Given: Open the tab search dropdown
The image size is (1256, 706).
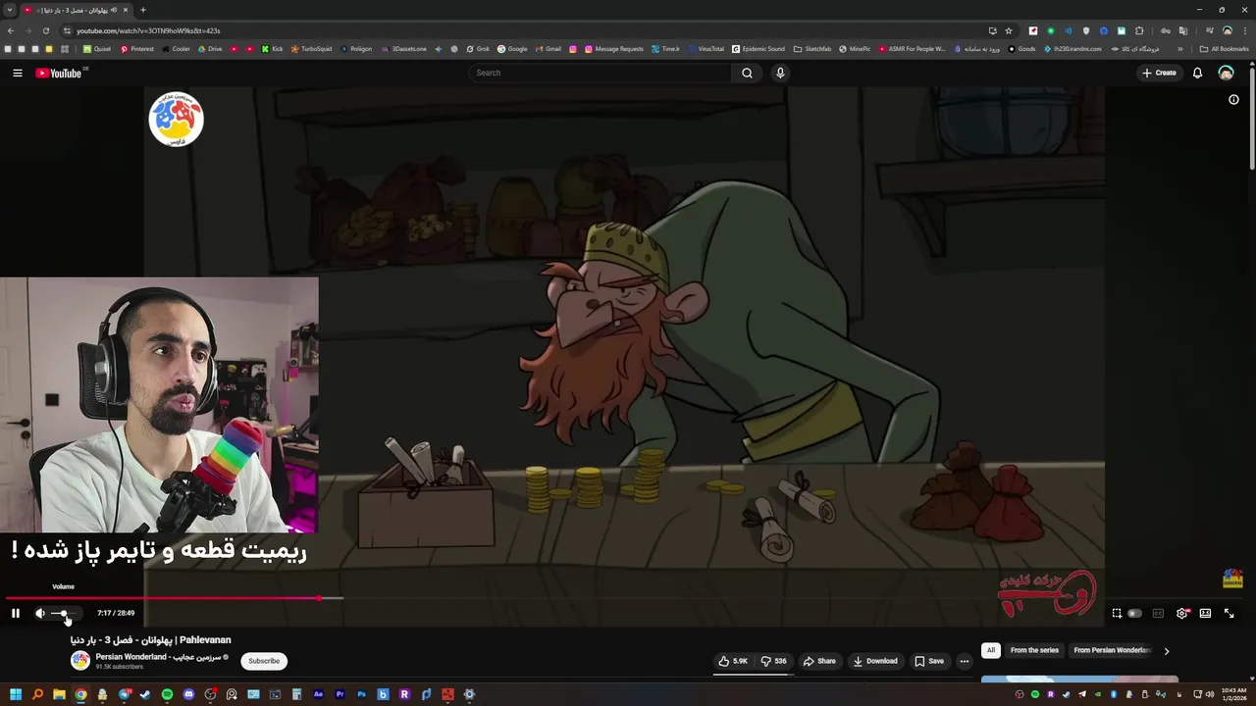Looking at the screenshot, I should (10, 10).
